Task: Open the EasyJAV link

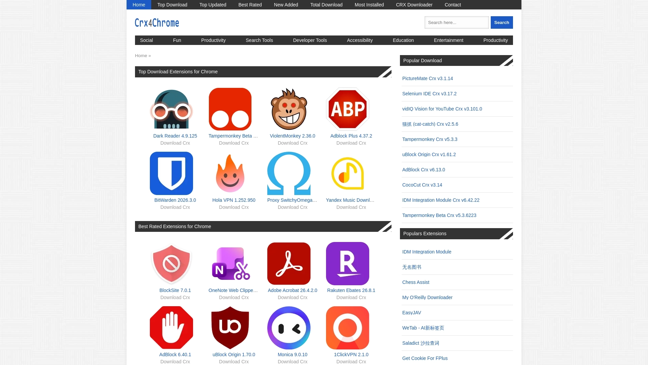Action: [412, 313]
